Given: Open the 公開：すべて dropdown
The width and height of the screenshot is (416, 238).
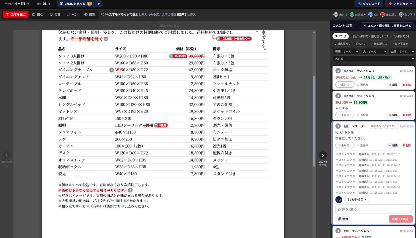Looking at the screenshot, I should (x=401, y=51).
